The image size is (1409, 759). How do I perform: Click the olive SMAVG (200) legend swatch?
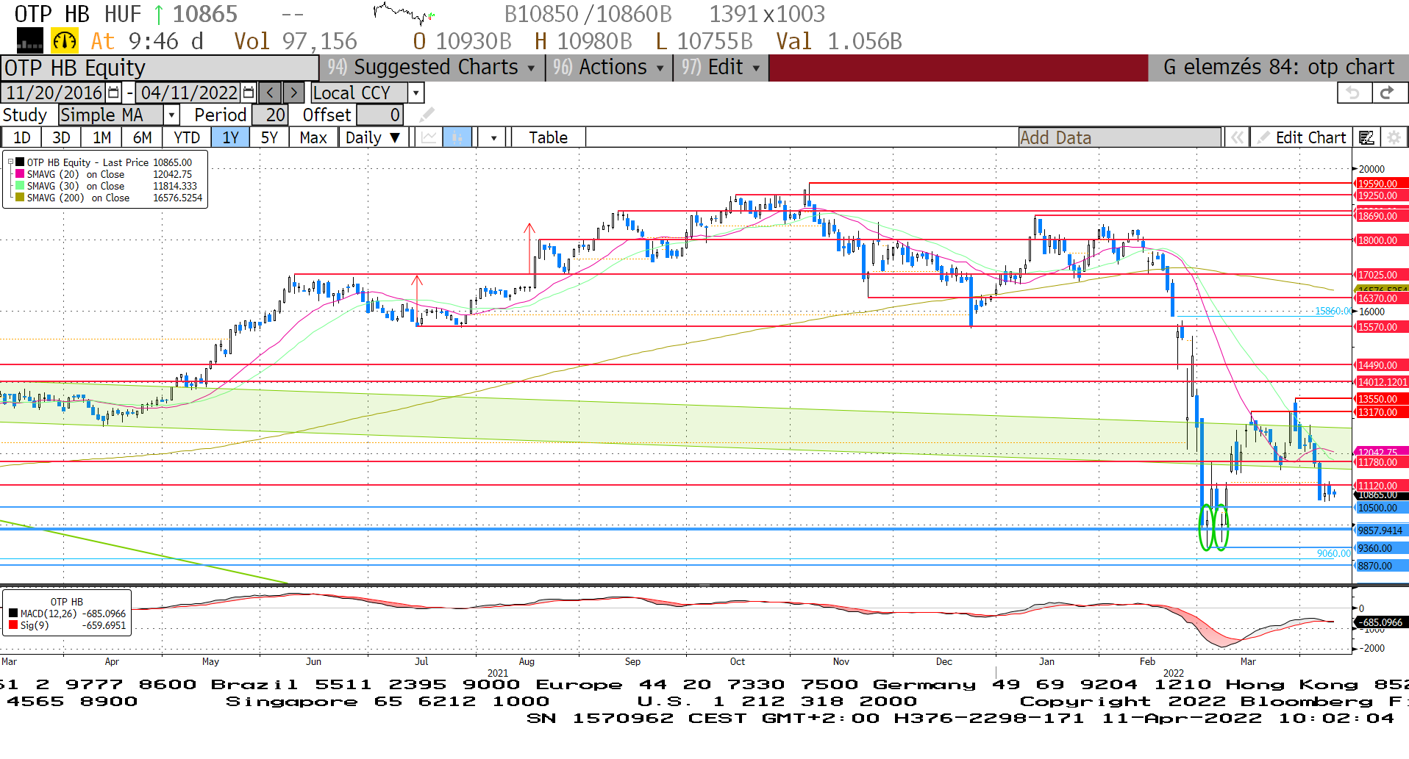(x=20, y=198)
